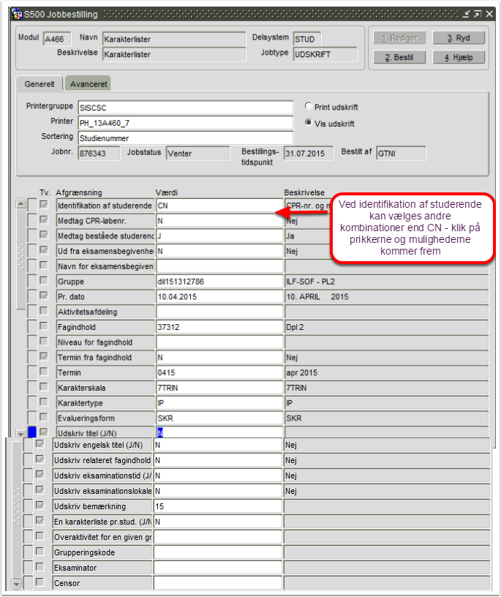Click Medtag CPR-løbenr. value field

pyautogui.click(x=219, y=221)
